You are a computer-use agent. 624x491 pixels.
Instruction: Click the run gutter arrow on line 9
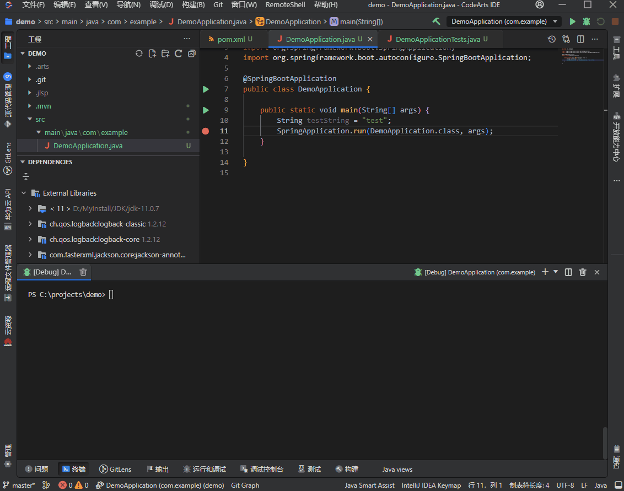pyautogui.click(x=206, y=110)
